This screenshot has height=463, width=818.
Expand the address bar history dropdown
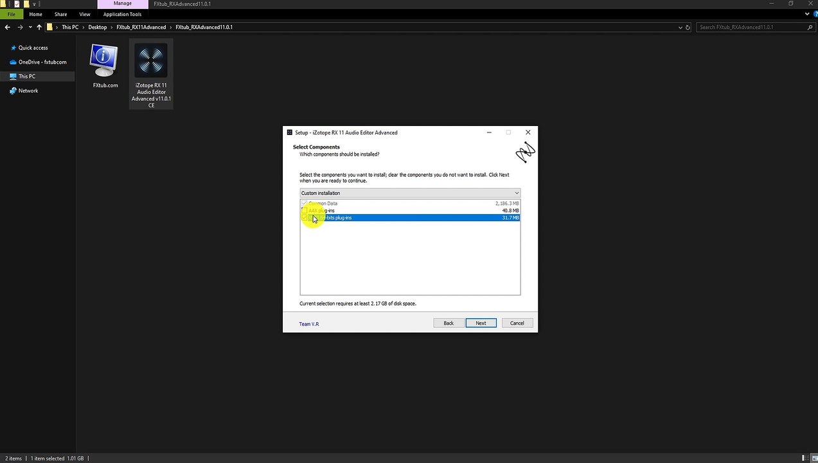(x=680, y=28)
